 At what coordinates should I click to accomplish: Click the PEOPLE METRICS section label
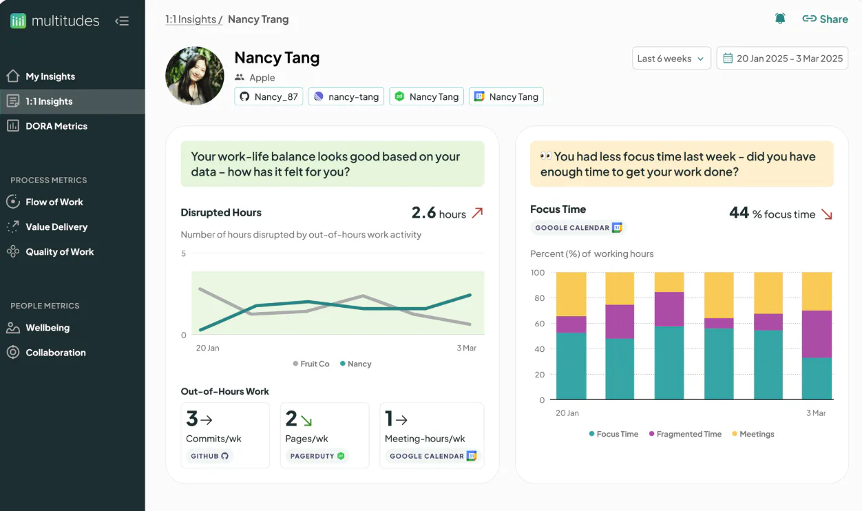pos(45,306)
